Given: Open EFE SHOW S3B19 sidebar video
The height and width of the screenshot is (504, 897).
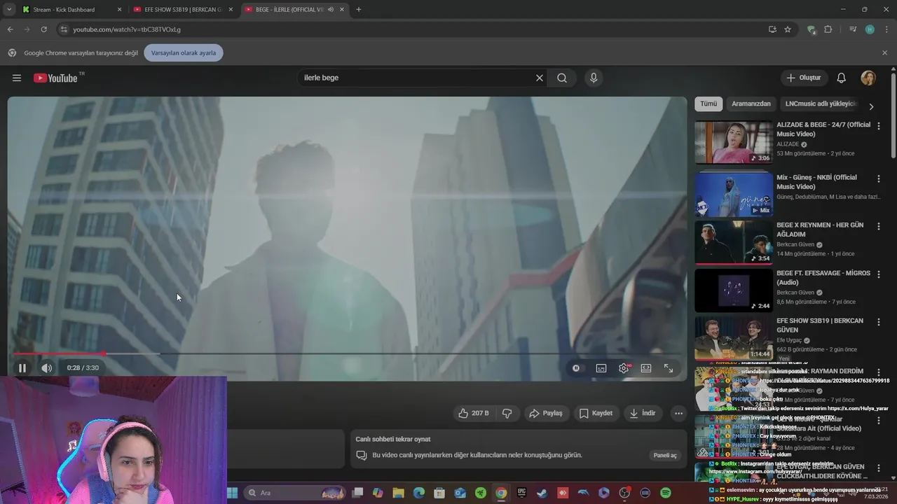Looking at the screenshot, I should (x=734, y=338).
